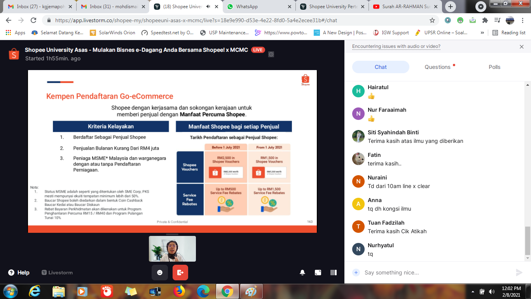Open the Windows Start menu
Image resolution: width=531 pixels, height=299 pixels.
pos(10,291)
